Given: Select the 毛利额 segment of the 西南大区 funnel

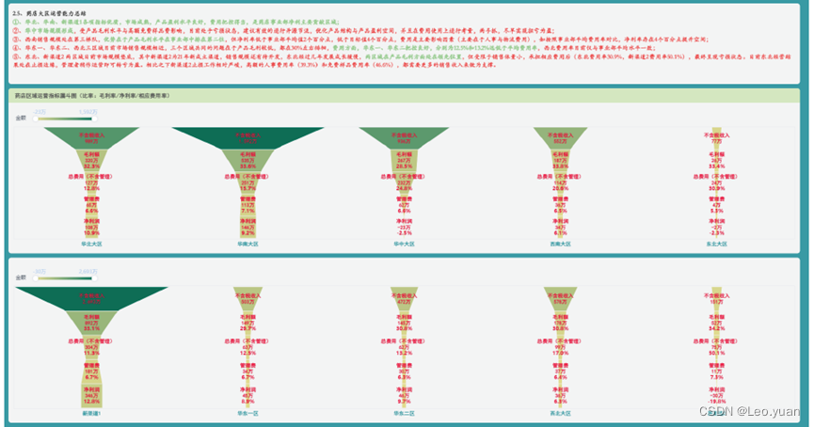Looking at the screenshot, I should 560,160.
